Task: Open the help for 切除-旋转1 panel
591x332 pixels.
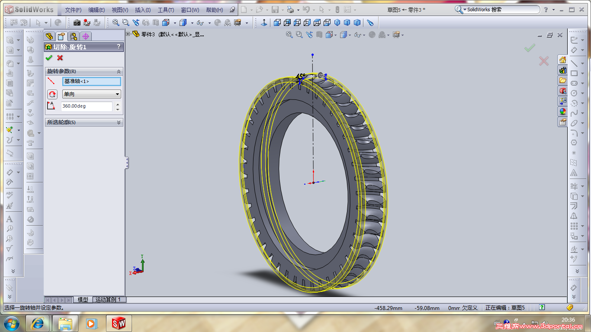Action: click(x=119, y=47)
